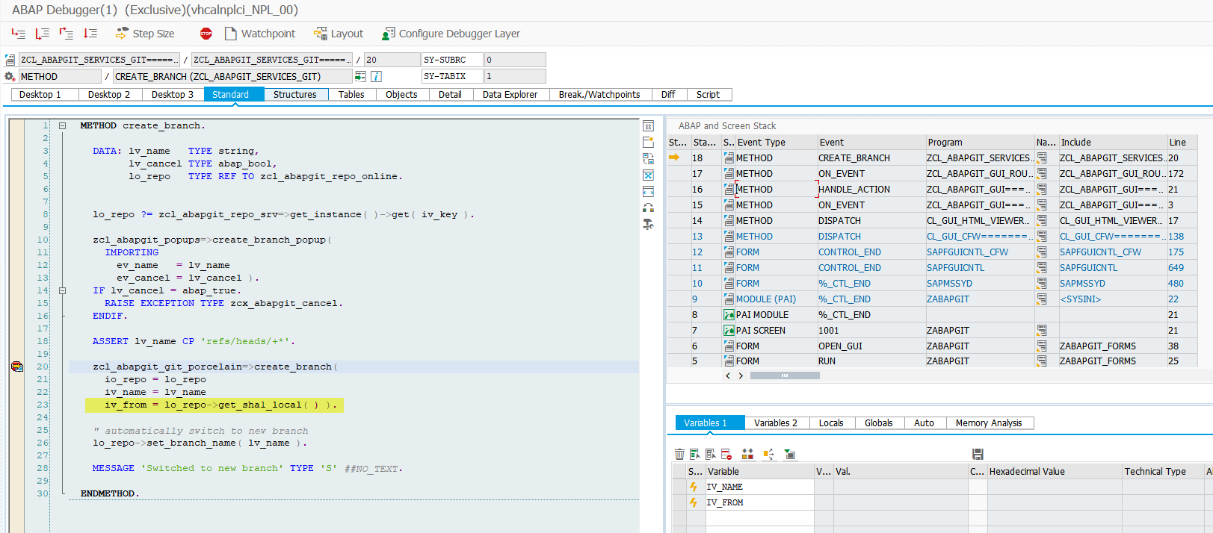Click the full screen icon with blue X
The image size is (1213, 533).
(x=648, y=175)
